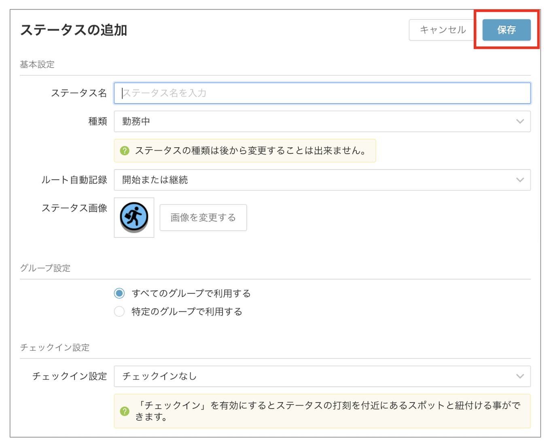This screenshot has width=551, height=445.
Task: Click the ステータス画像 thumbnail box
Action: (134, 218)
